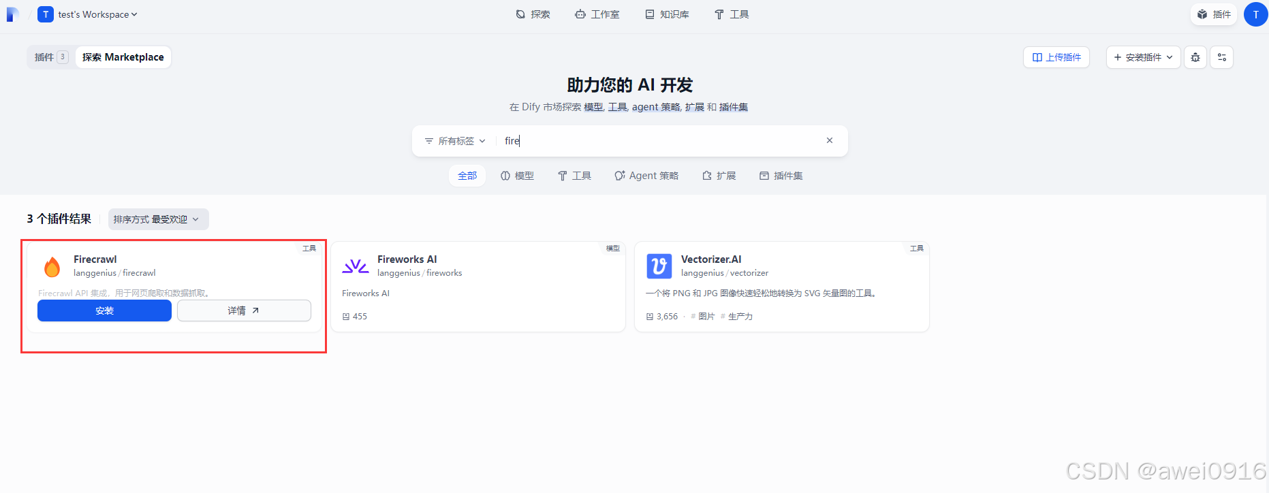Expand the 安装插件 dropdown

tap(1144, 57)
